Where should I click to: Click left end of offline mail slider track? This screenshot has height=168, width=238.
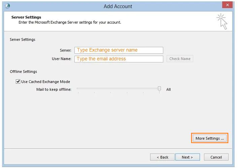point(78,89)
